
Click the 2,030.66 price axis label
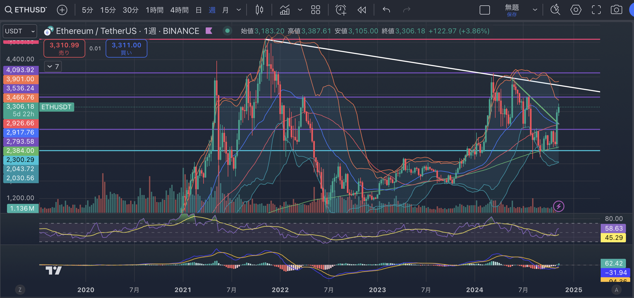[x=21, y=178]
